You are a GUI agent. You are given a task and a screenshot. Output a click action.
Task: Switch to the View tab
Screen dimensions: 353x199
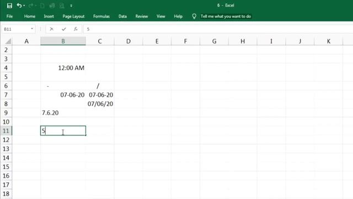pyautogui.click(x=161, y=16)
